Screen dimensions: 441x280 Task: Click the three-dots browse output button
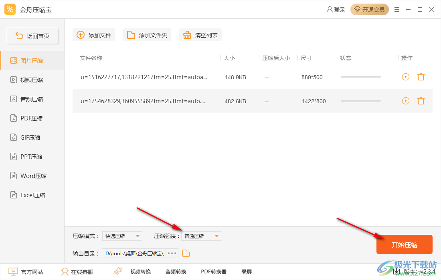coord(172,253)
